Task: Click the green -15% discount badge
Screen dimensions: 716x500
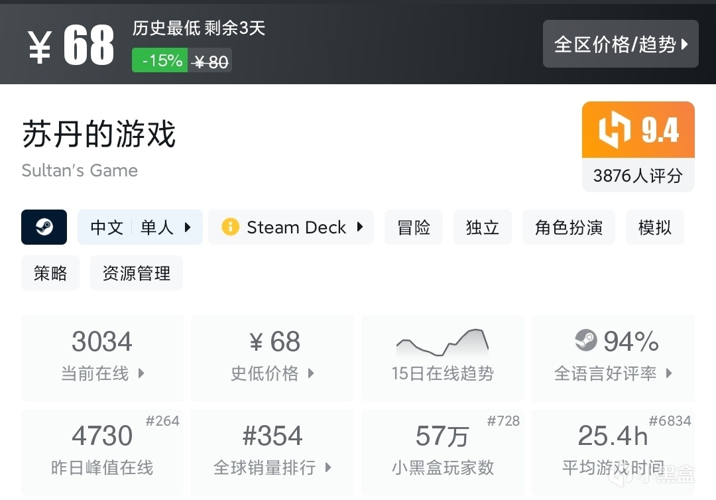Action: [x=160, y=61]
